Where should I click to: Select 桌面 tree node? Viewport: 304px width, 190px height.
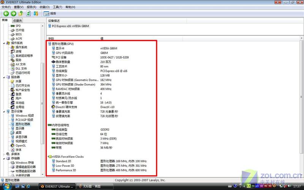18,133
